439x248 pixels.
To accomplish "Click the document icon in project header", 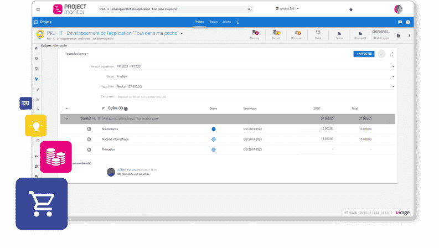I will (x=398, y=35).
